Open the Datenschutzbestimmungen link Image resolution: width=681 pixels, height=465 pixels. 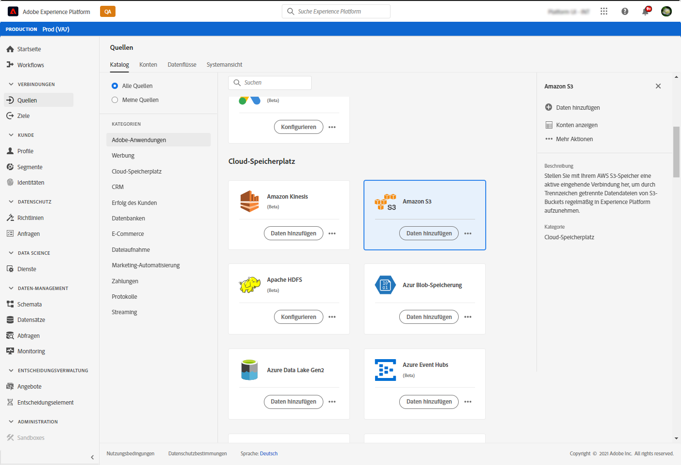tap(198, 453)
